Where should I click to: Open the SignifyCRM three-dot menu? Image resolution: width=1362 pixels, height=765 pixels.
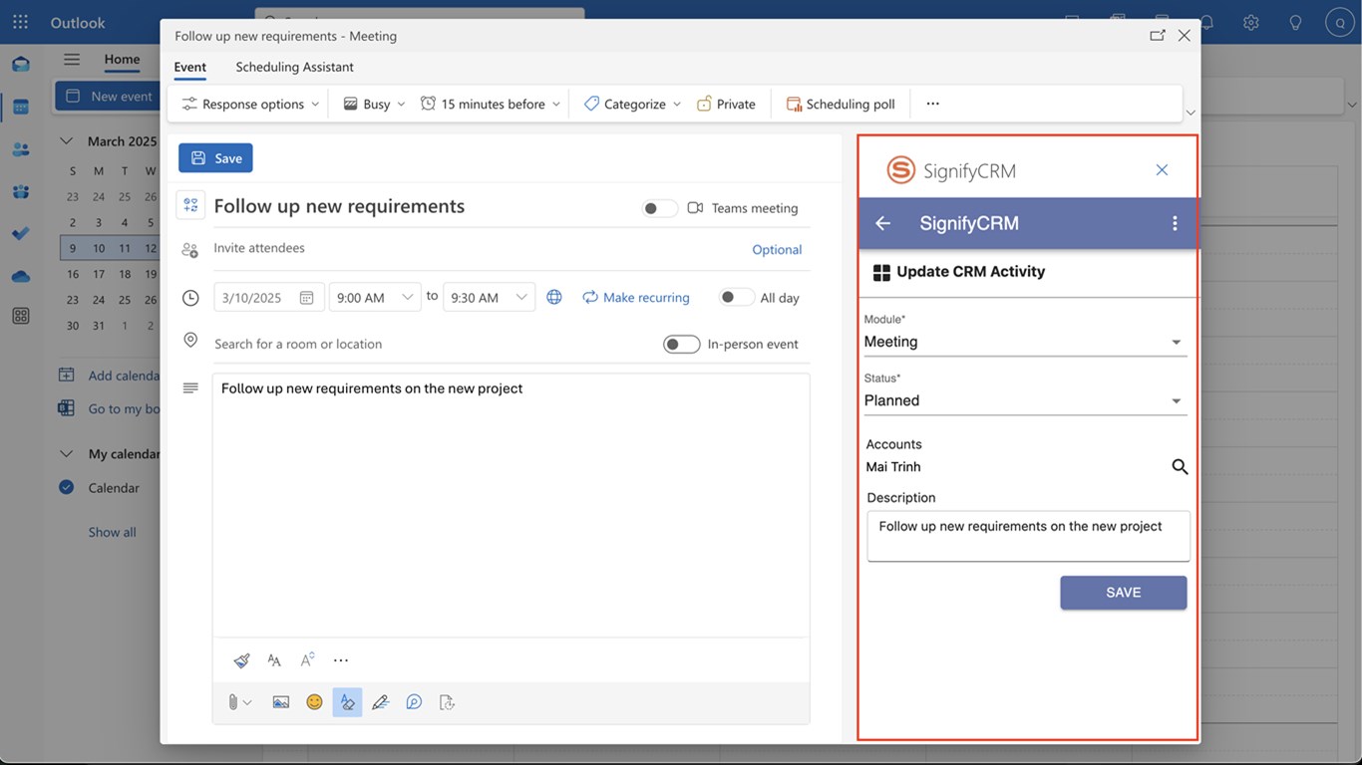click(x=1175, y=223)
